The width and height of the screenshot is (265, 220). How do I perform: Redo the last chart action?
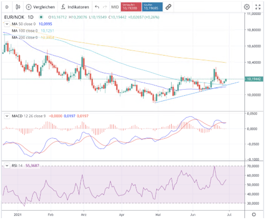pos(105,7)
